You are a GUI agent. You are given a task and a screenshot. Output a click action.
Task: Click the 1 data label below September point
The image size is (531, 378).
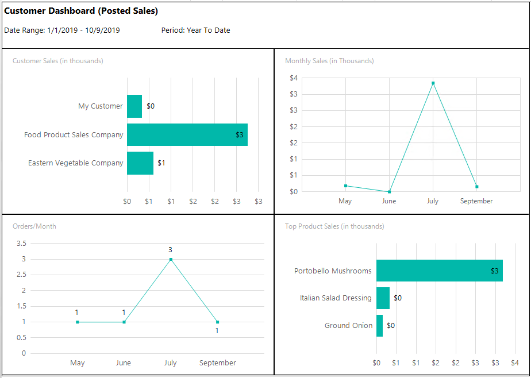coord(217,331)
